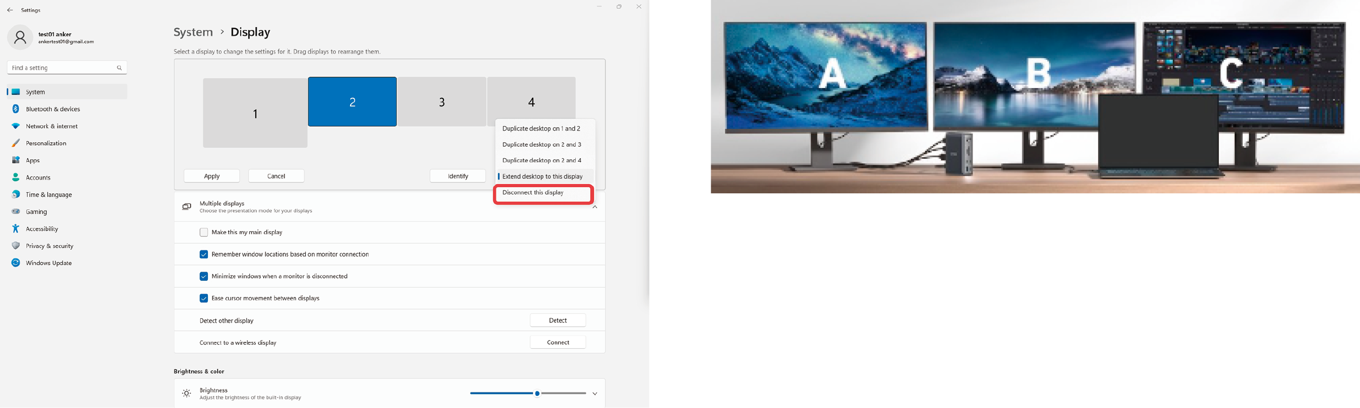This screenshot has width=1360, height=408.
Task: Open Windows Update page
Action: pyautogui.click(x=48, y=263)
